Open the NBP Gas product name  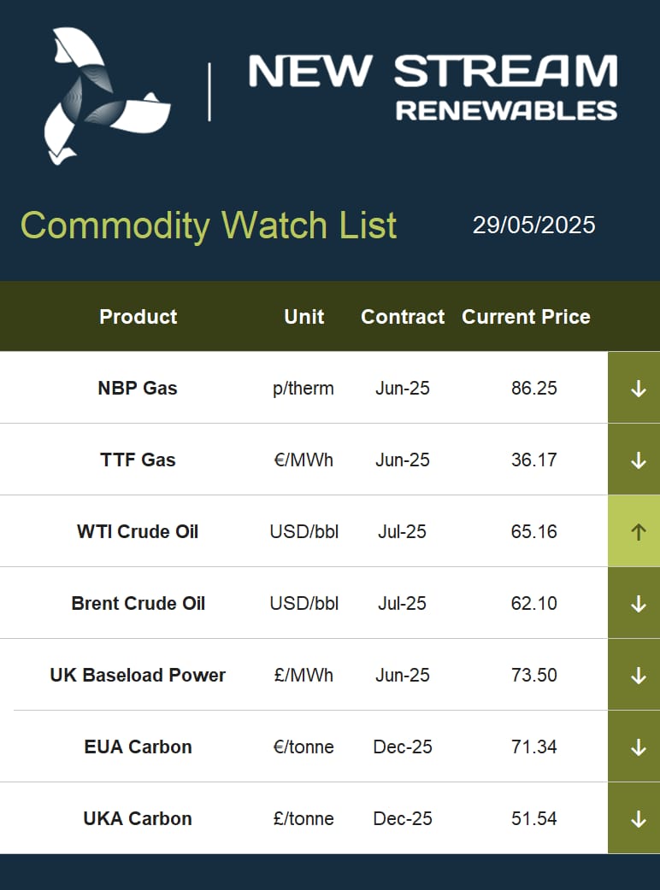pyautogui.click(x=138, y=389)
